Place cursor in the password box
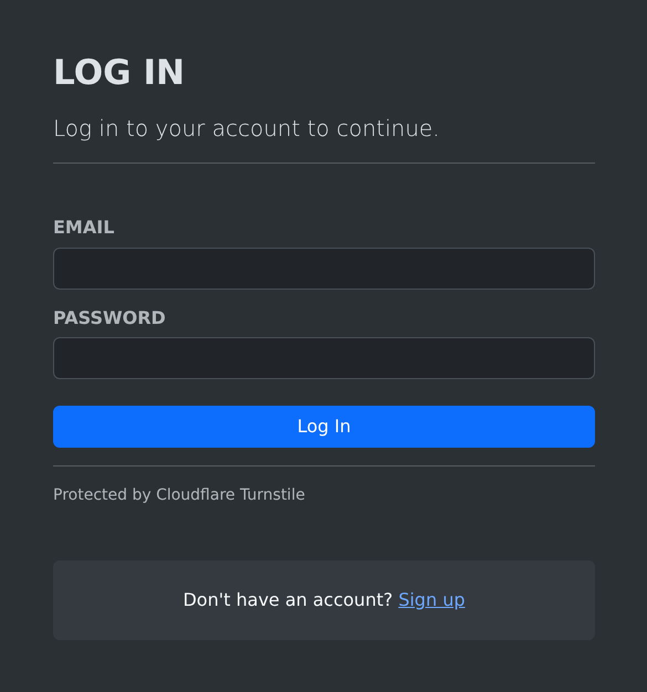This screenshot has width=647, height=692. (323, 358)
